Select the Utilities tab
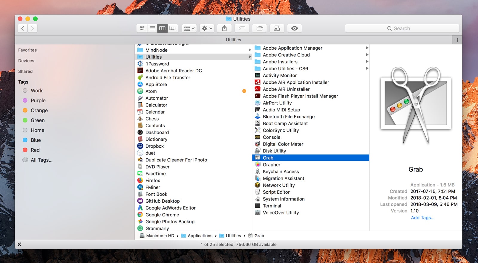The height and width of the screenshot is (263, 478). point(233,40)
